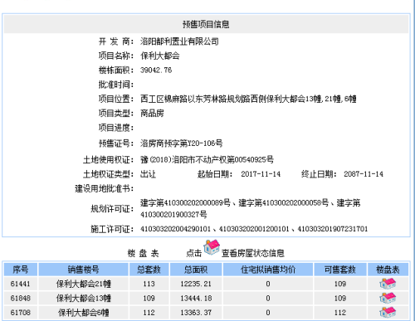Click serial number 61708
This screenshot has height=321, width=415.
tap(21, 313)
